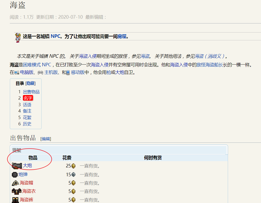Click the 物品 column header
The image size is (261, 203).
click(33, 158)
